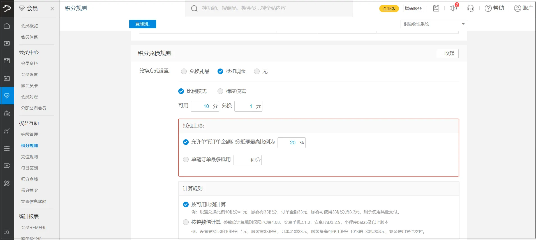
Task: Open the 账户 account menu
Action: [x=524, y=8]
